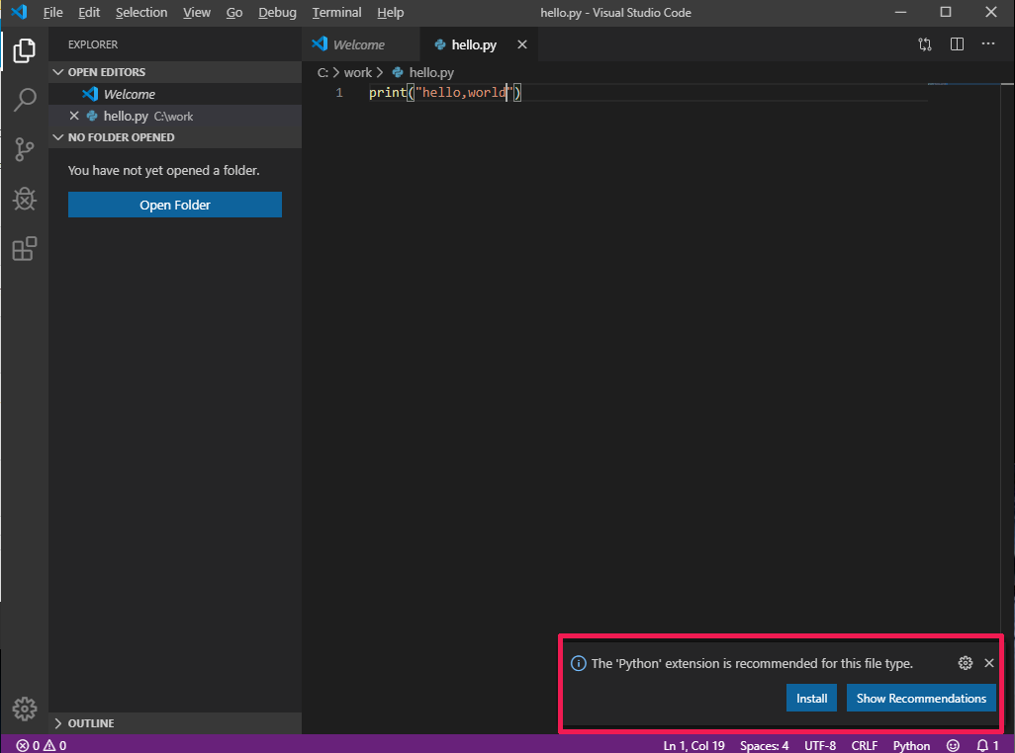
Task: Collapse the Open Editors section
Action: pyautogui.click(x=58, y=72)
